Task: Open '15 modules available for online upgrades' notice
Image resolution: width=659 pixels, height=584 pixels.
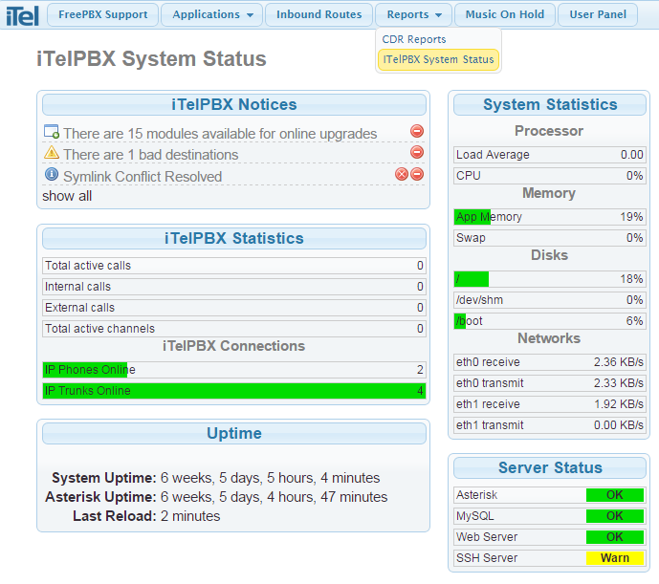Action: point(220,134)
